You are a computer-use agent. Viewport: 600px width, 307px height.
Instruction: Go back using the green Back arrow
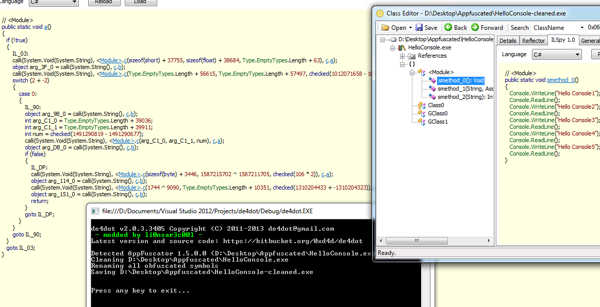[448, 28]
